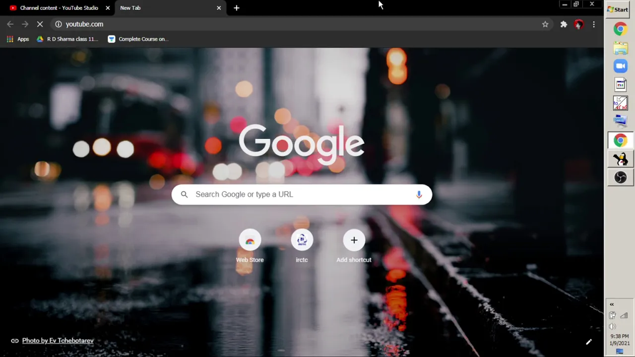This screenshot has width=635, height=357.
Task: Open the computer keyboard taskbar icon
Action: point(620,121)
